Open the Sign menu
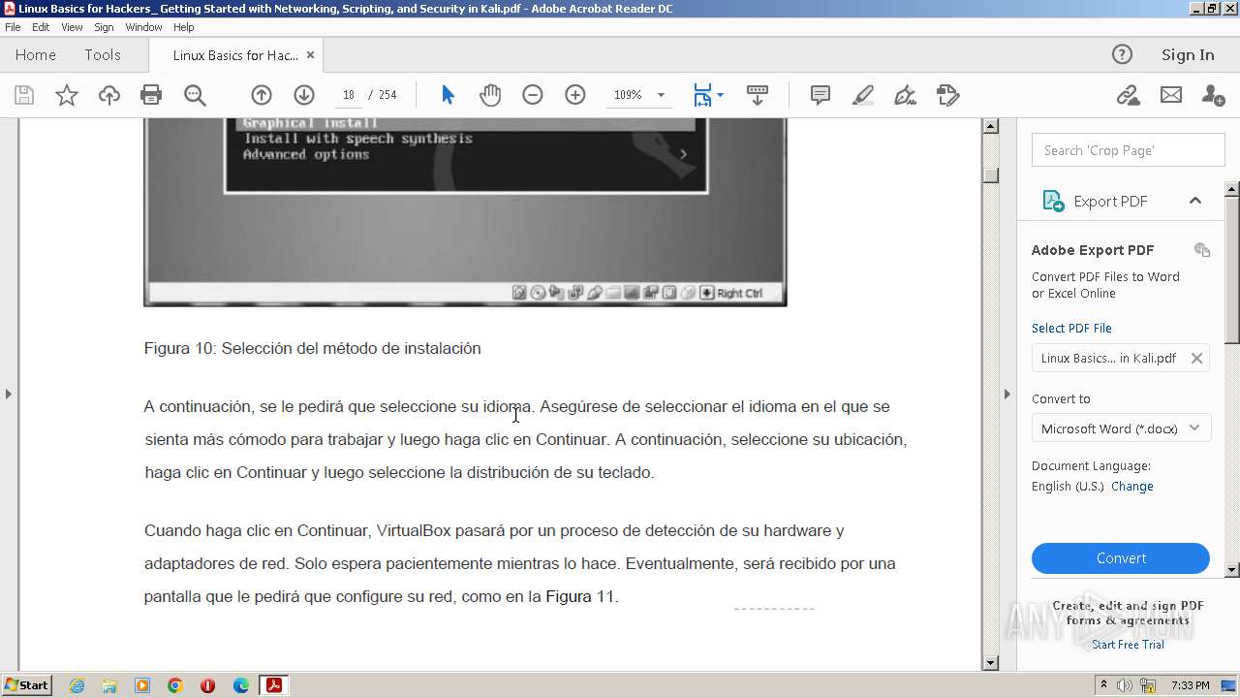Image resolution: width=1240 pixels, height=698 pixels. pos(104,27)
